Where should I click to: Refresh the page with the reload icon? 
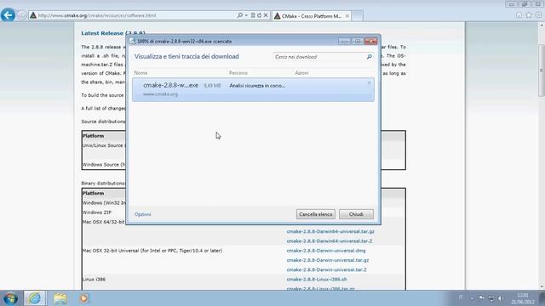[259, 15]
